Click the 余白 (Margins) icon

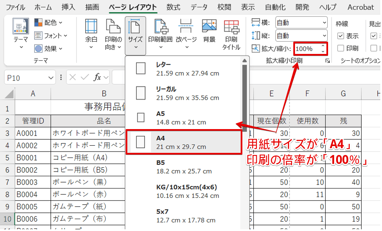(x=91, y=27)
